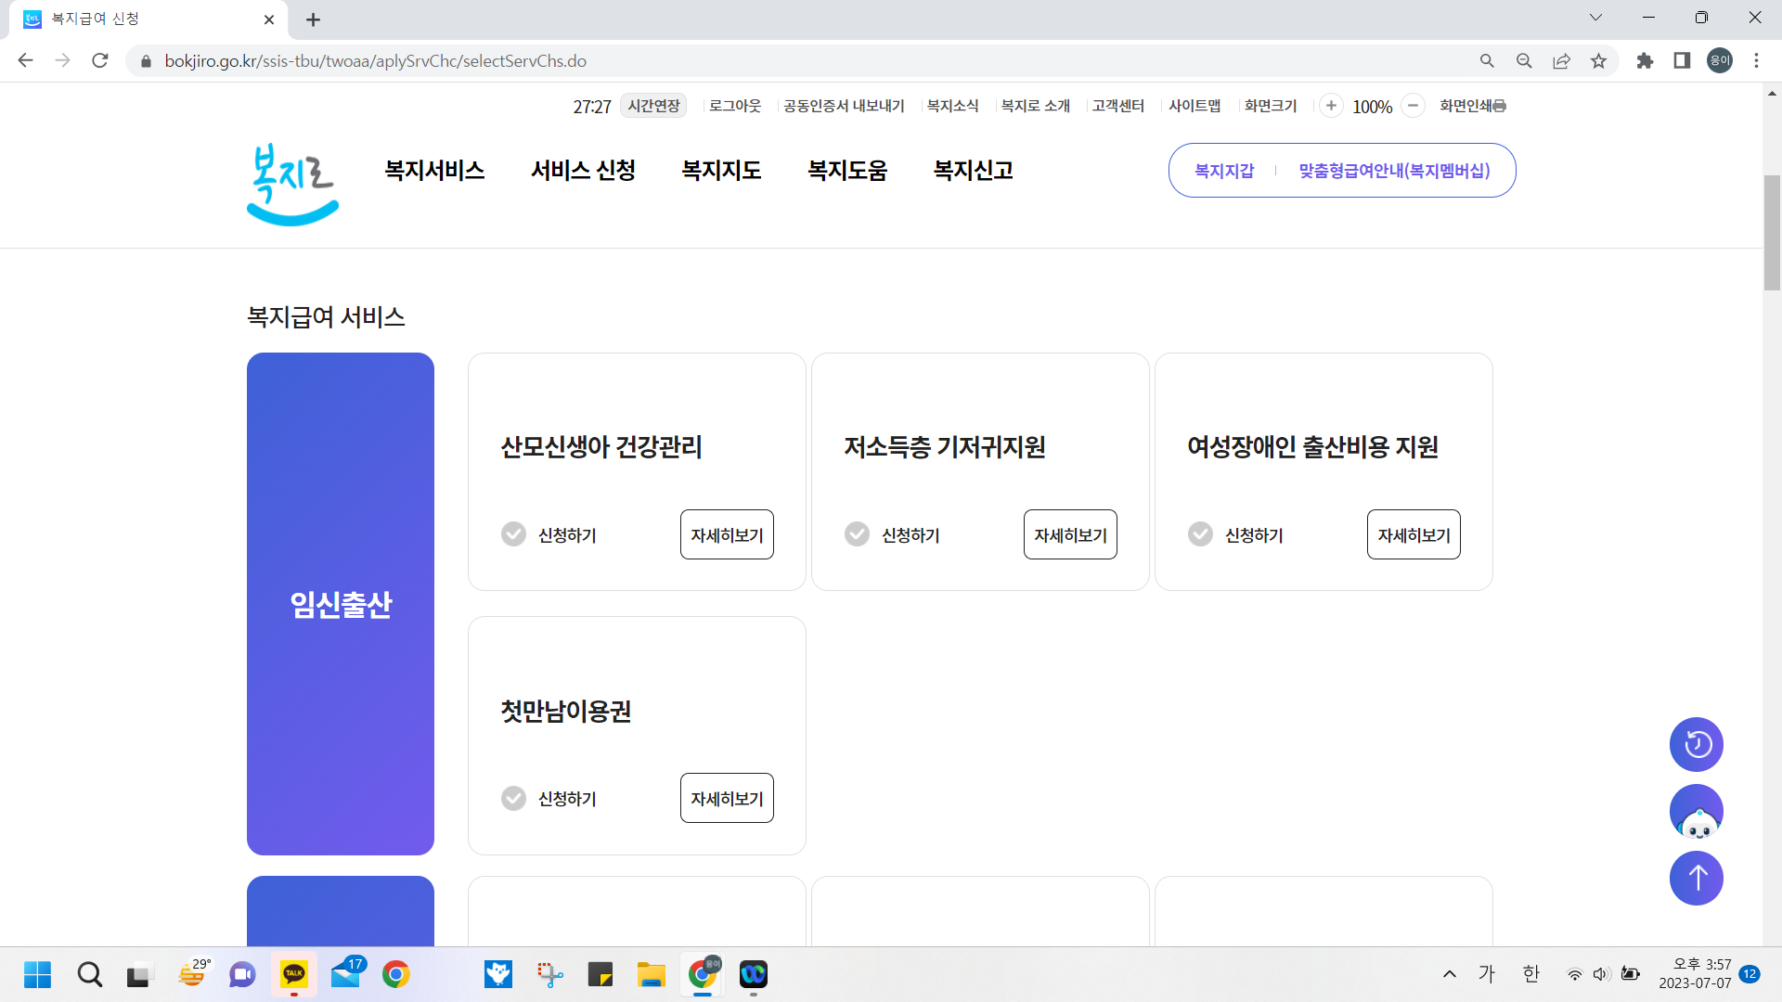
Task: Click the recent-history circular arrow floating icon
Action: click(1696, 744)
